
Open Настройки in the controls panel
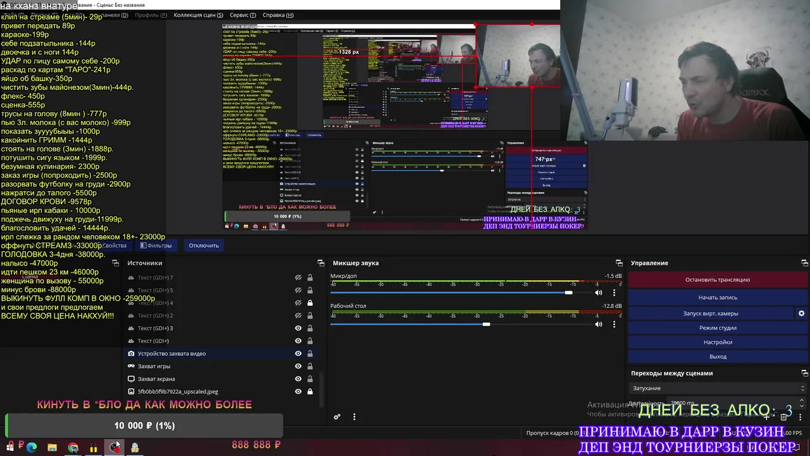(718, 342)
